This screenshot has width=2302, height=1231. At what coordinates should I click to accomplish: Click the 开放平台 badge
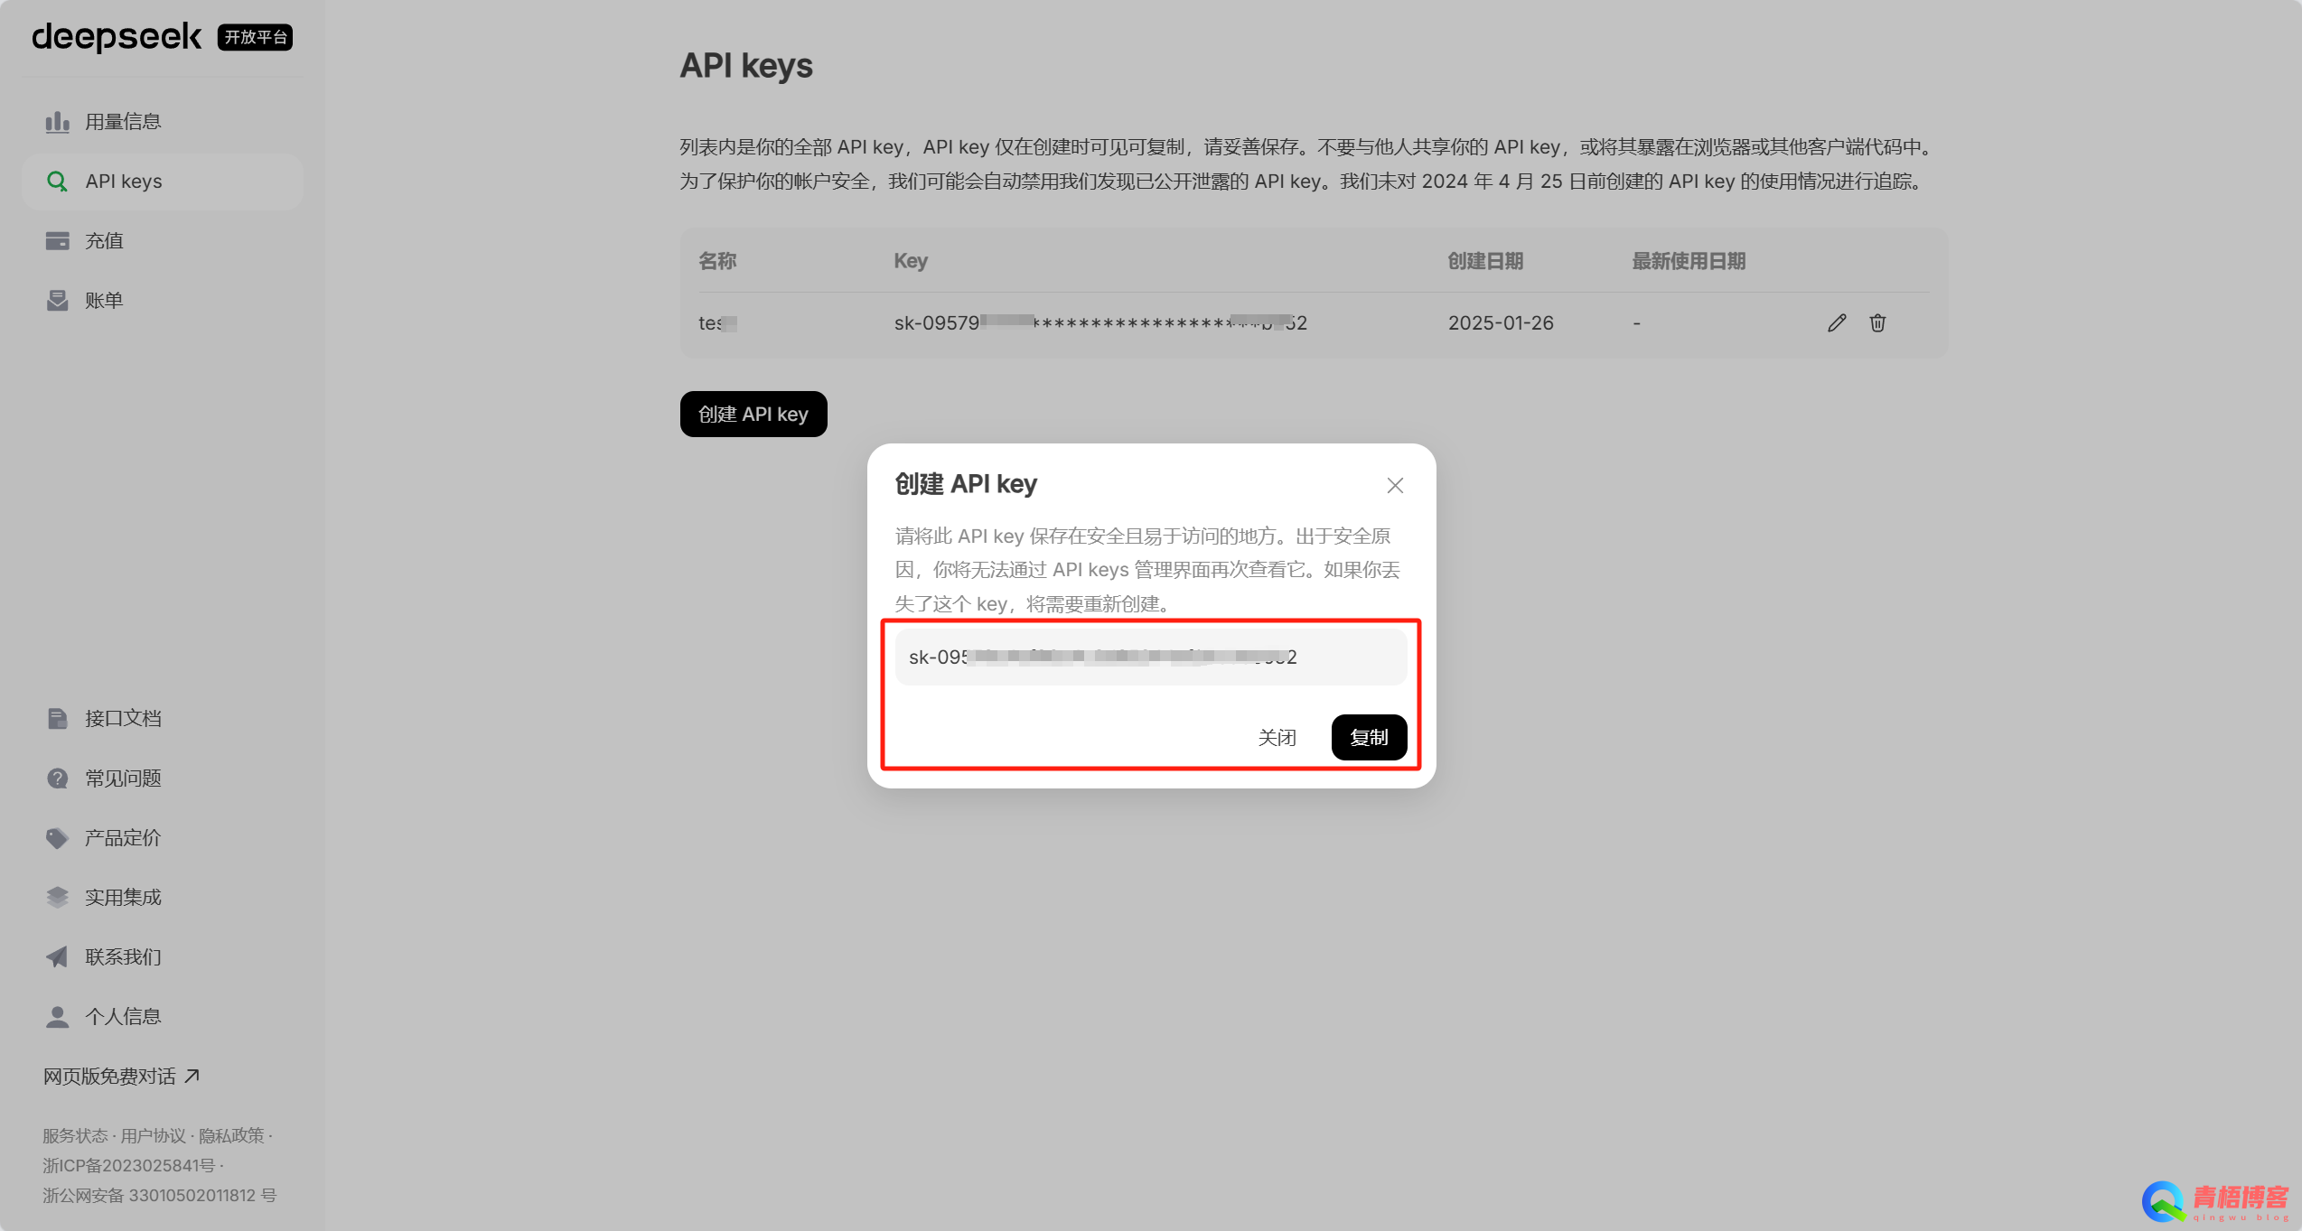[x=255, y=37]
